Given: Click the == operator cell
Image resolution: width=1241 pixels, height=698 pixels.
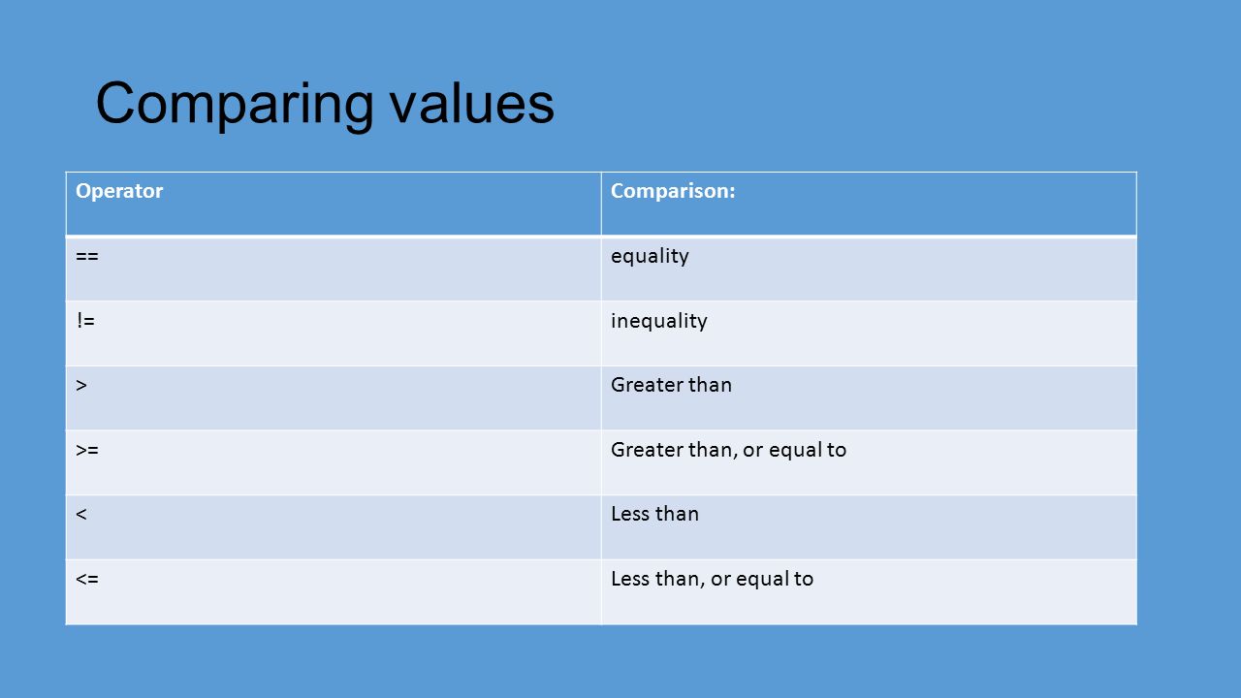Looking at the screenshot, I should [334, 269].
